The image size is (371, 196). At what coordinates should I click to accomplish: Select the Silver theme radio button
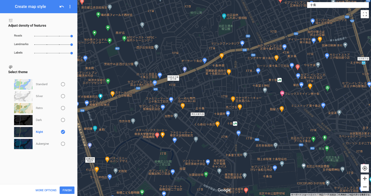coord(63,96)
